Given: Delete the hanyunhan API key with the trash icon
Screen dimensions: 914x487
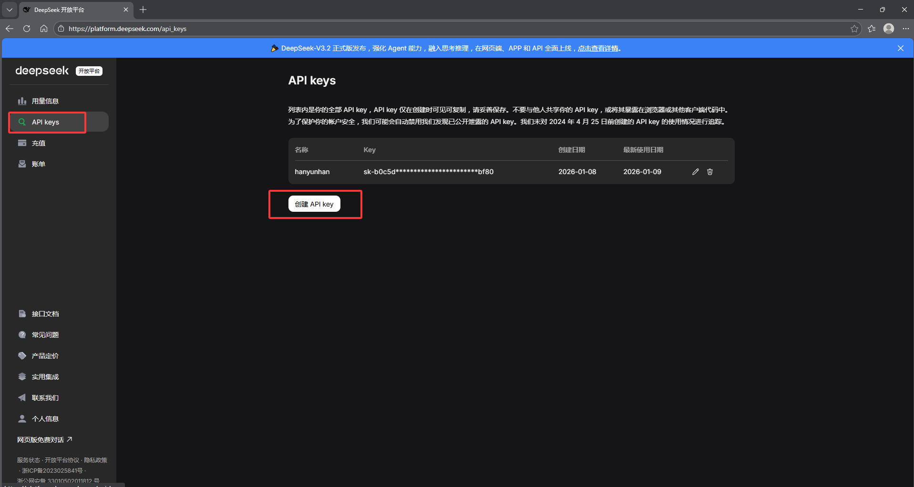Looking at the screenshot, I should point(710,172).
